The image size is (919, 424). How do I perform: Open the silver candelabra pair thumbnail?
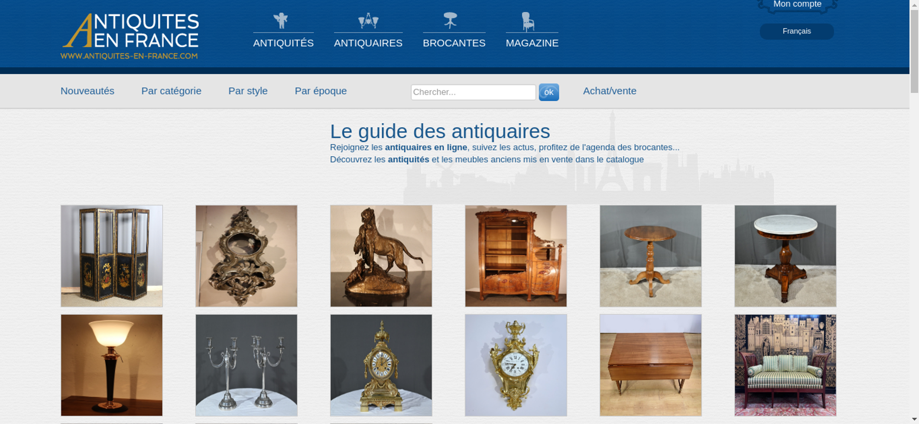[x=246, y=365]
